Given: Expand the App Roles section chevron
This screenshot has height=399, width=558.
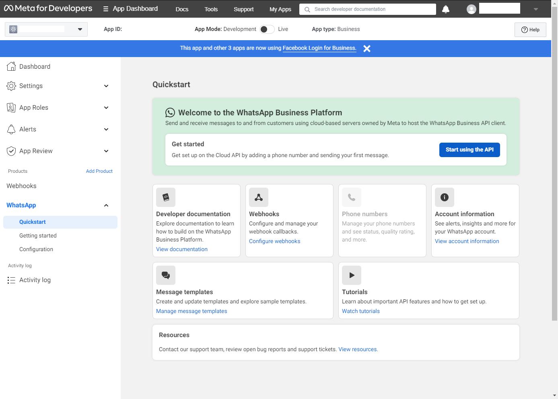Looking at the screenshot, I should 106,108.
